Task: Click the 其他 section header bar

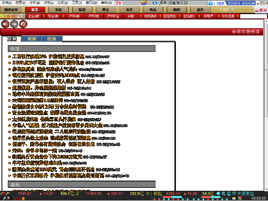Action: [x=81, y=184]
